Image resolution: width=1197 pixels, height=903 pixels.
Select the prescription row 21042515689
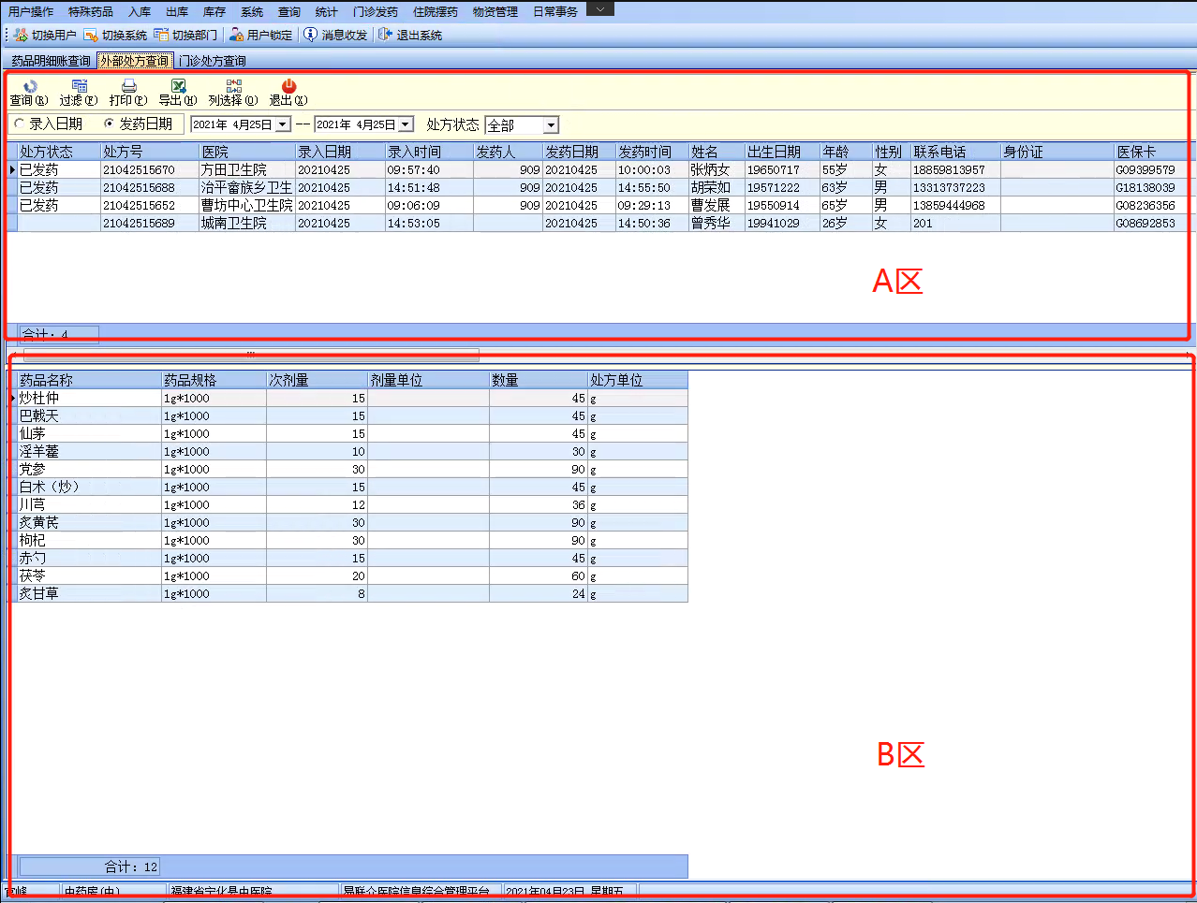[x=139, y=224]
